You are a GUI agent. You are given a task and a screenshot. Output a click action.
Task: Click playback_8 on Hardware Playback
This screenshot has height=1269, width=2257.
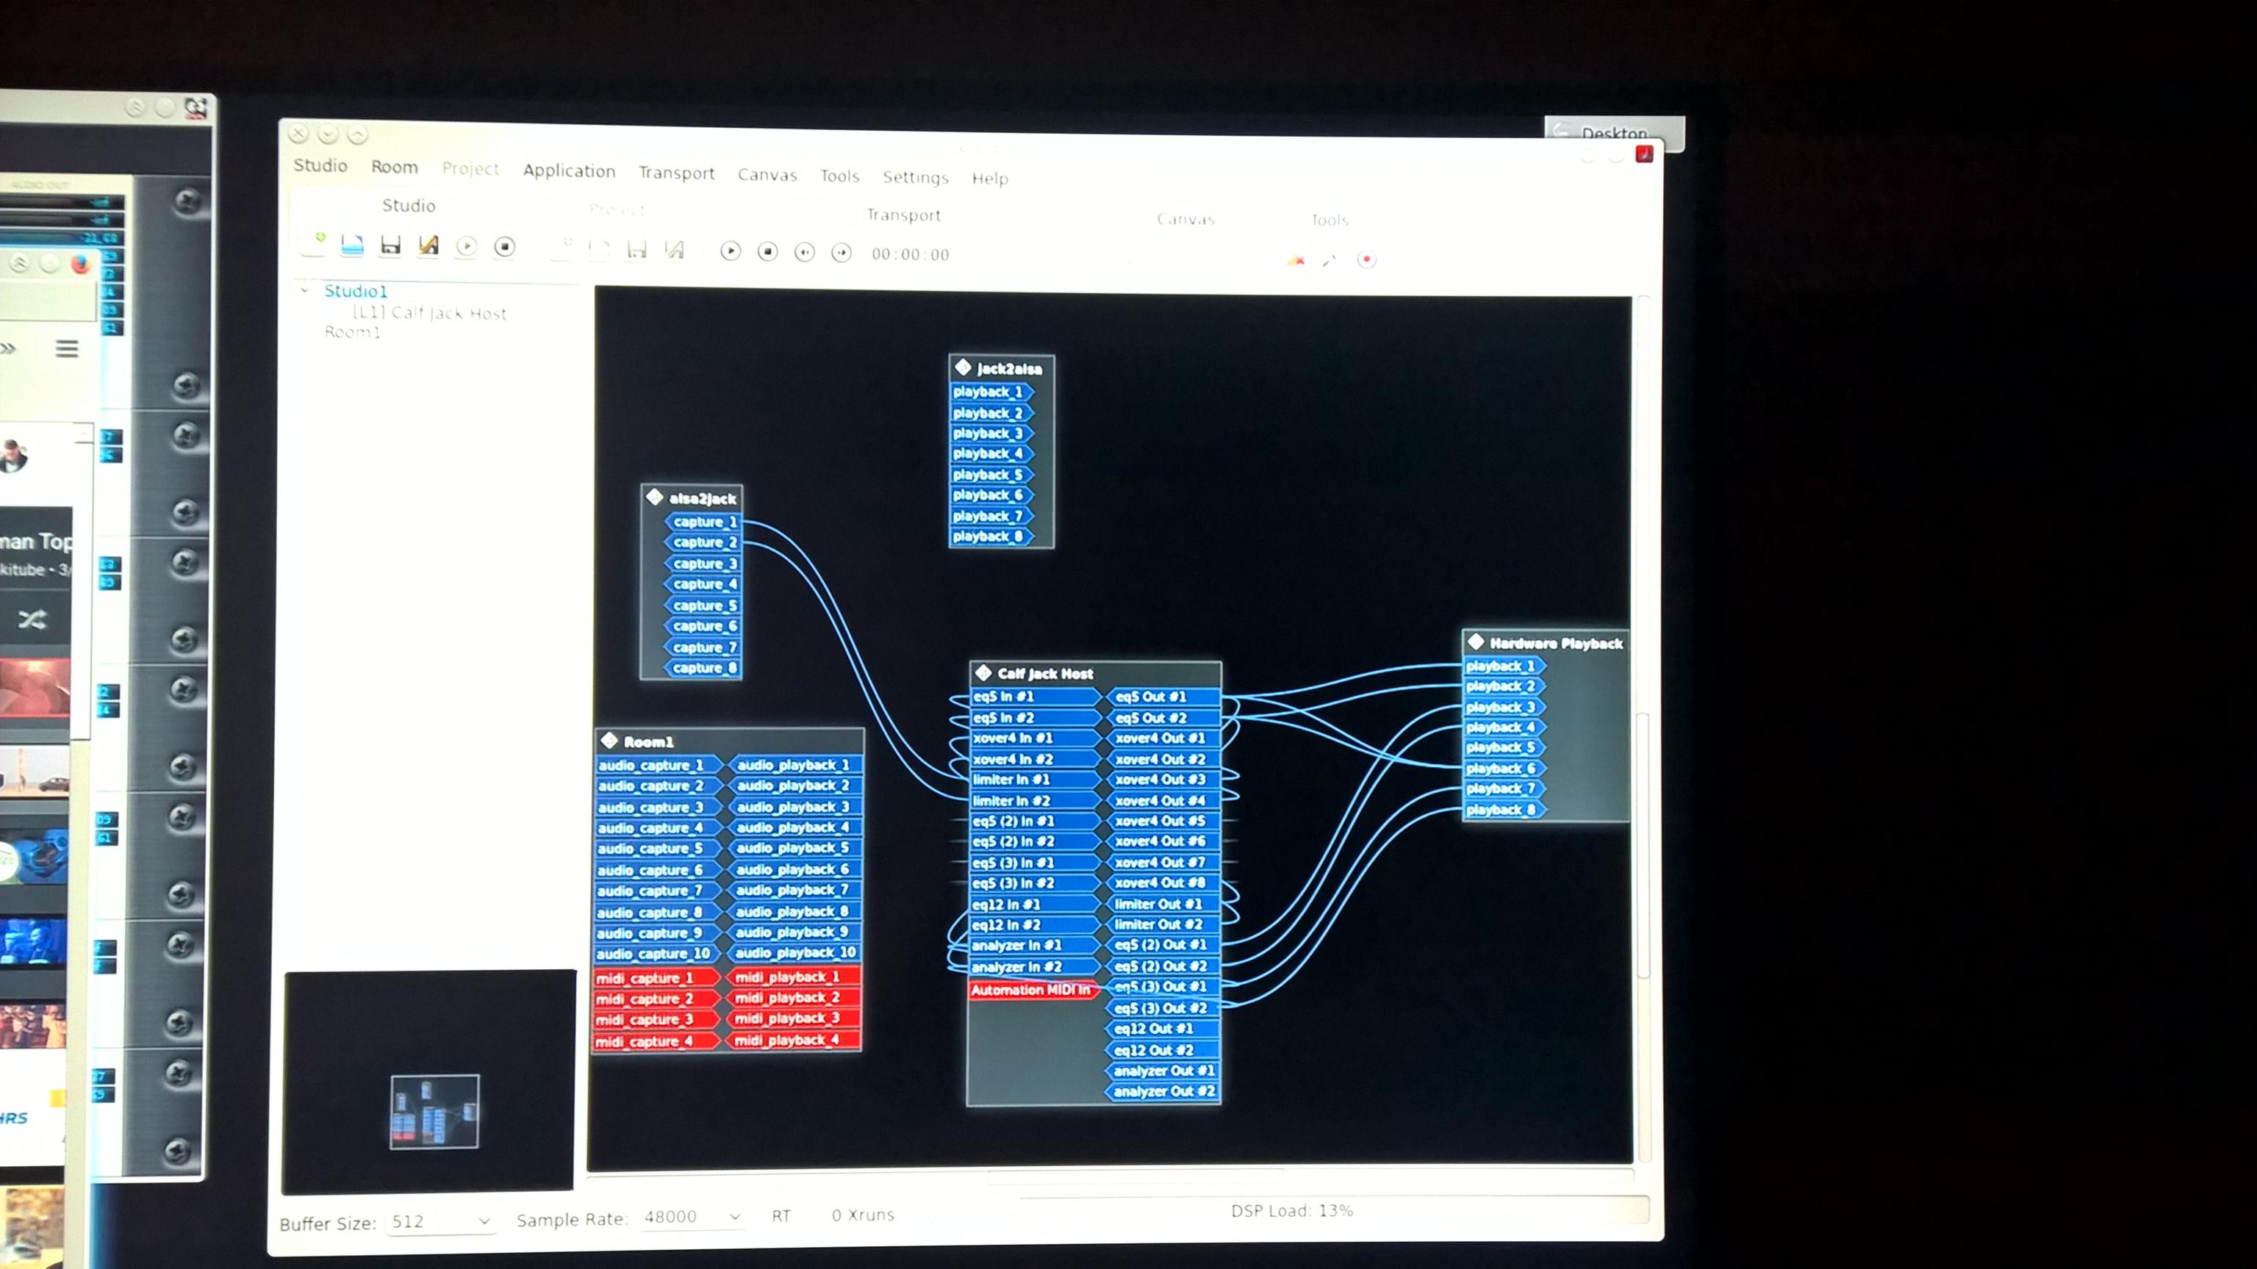[x=1503, y=809]
